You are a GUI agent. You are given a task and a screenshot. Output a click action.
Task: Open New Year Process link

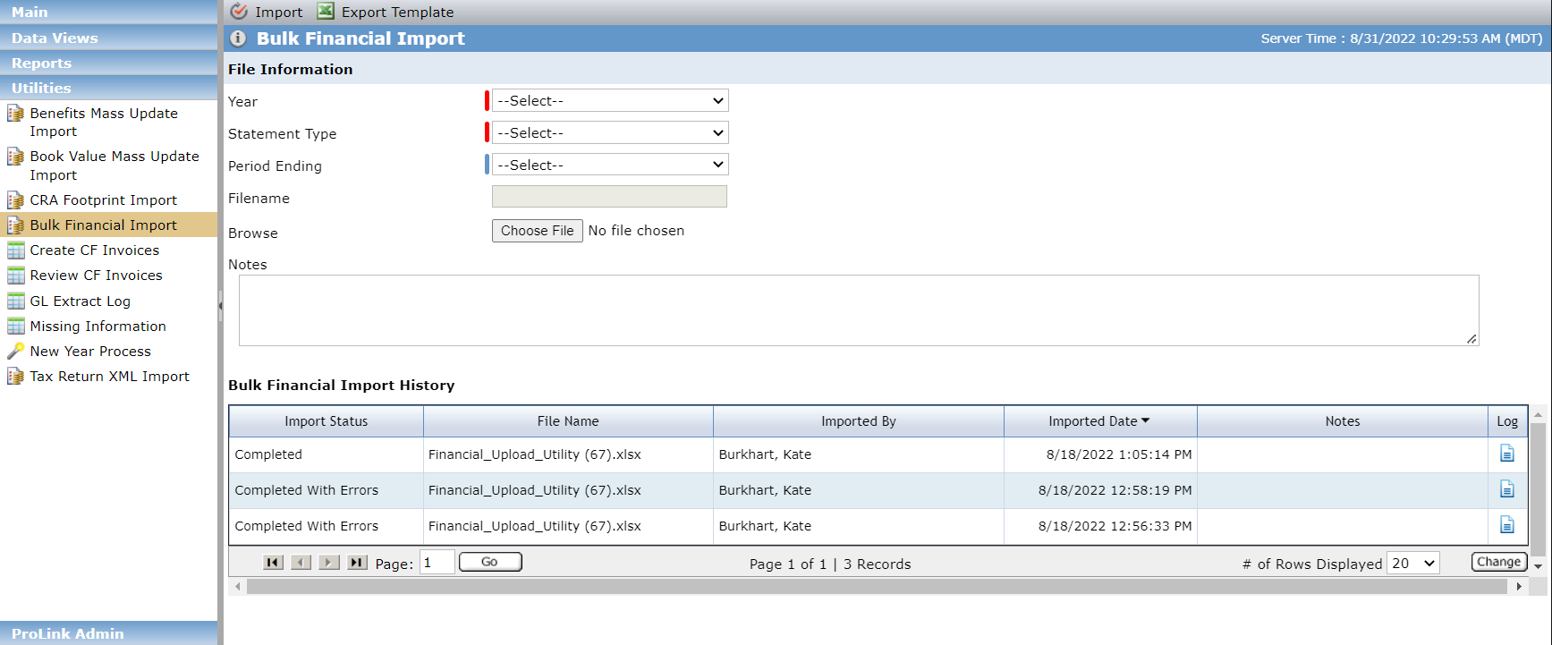tap(90, 352)
